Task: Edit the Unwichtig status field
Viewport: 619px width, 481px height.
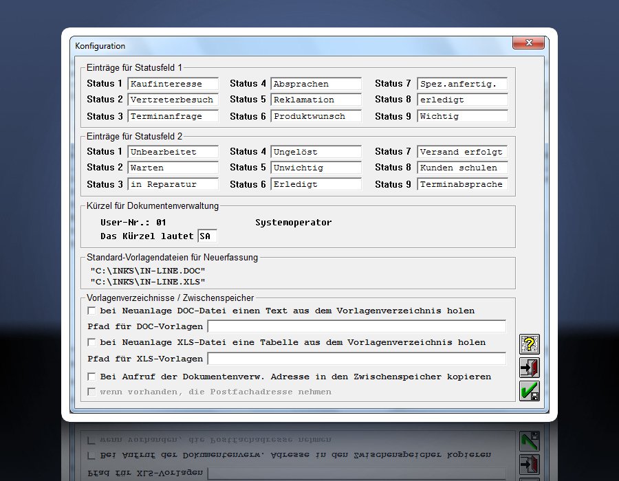Action: tap(316, 168)
